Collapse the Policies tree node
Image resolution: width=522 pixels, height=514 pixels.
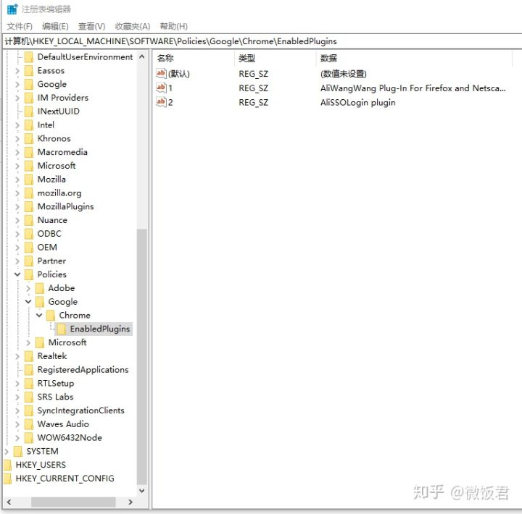(17, 274)
